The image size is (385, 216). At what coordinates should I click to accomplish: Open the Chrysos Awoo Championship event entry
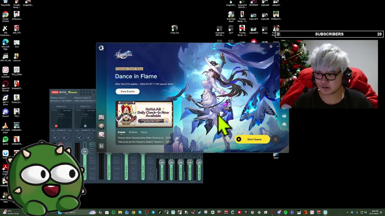click(x=144, y=138)
